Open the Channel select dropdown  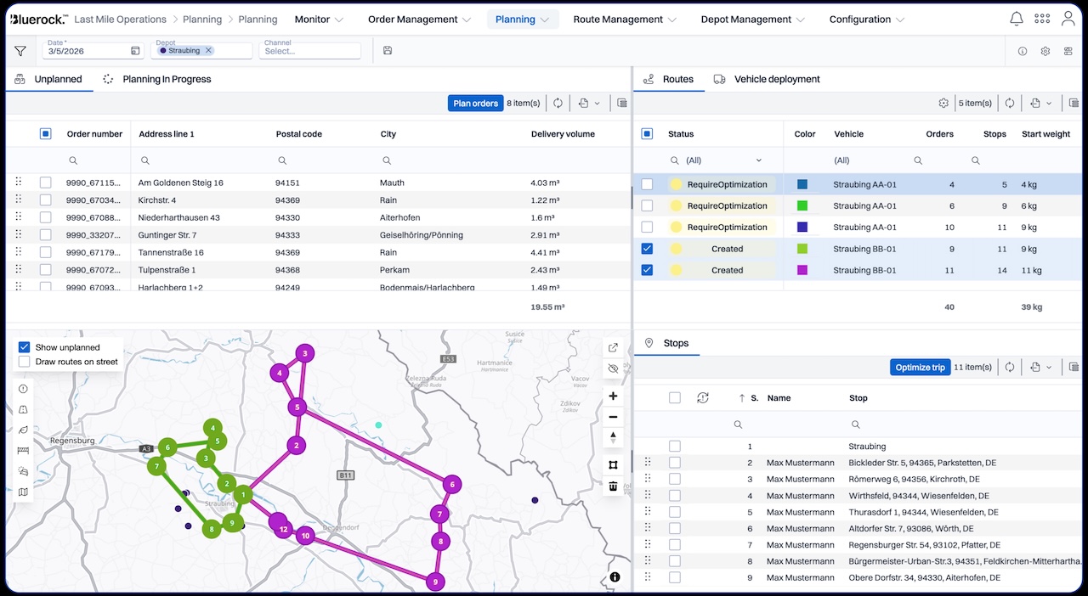(310, 51)
